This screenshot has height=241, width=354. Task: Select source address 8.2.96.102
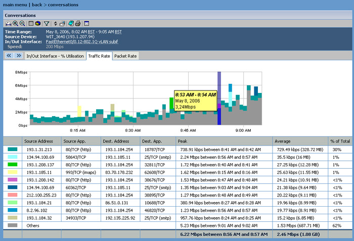tap(37, 211)
